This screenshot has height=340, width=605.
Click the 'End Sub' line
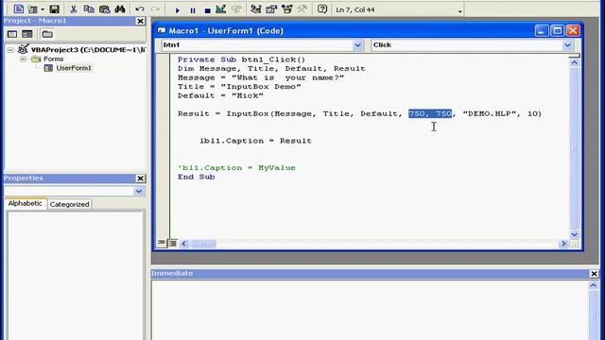pyautogui.click(x=196, y=177)
